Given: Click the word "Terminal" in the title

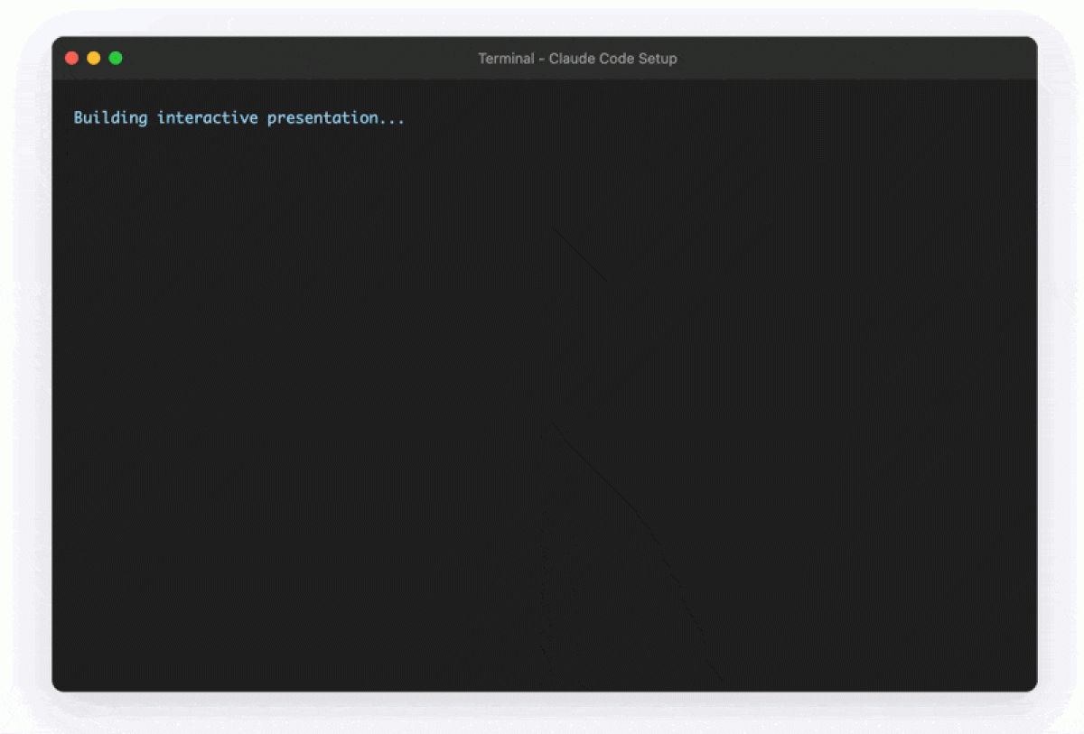Looking at the screenshot, I should (x=506, y=59).
